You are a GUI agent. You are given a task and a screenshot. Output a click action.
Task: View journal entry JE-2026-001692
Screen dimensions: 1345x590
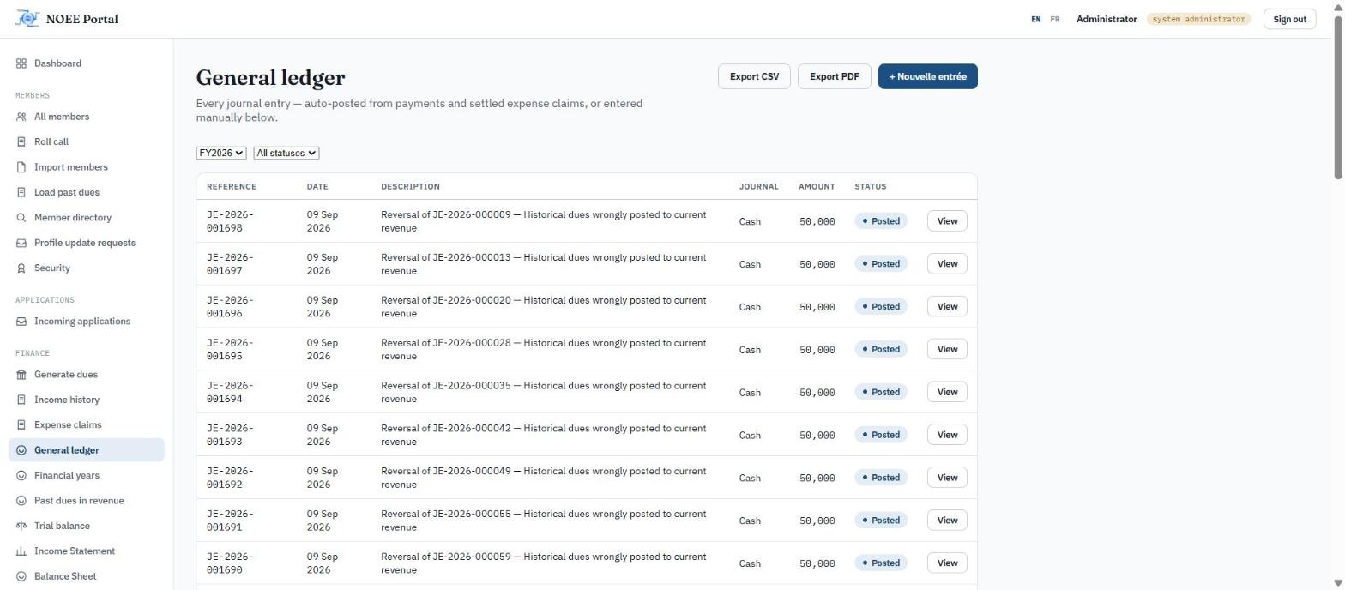(x=947, y=478)
